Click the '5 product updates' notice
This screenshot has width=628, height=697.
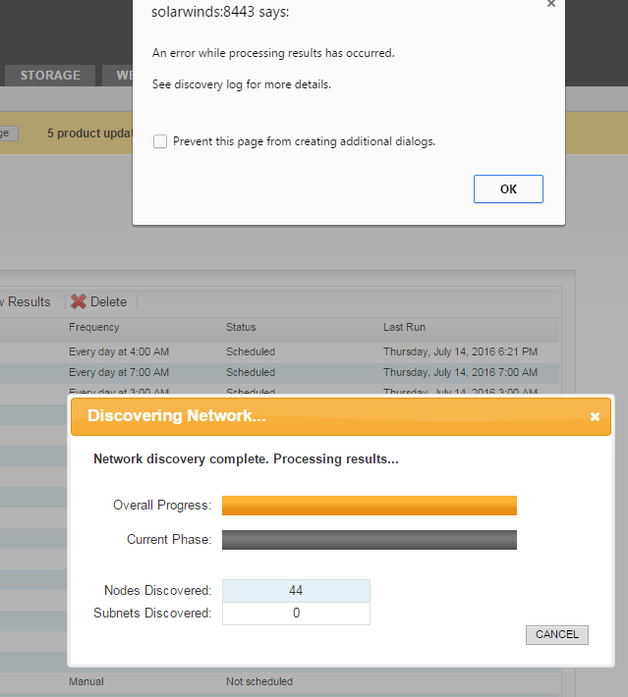pyautogui.click(x=89, y=134)
